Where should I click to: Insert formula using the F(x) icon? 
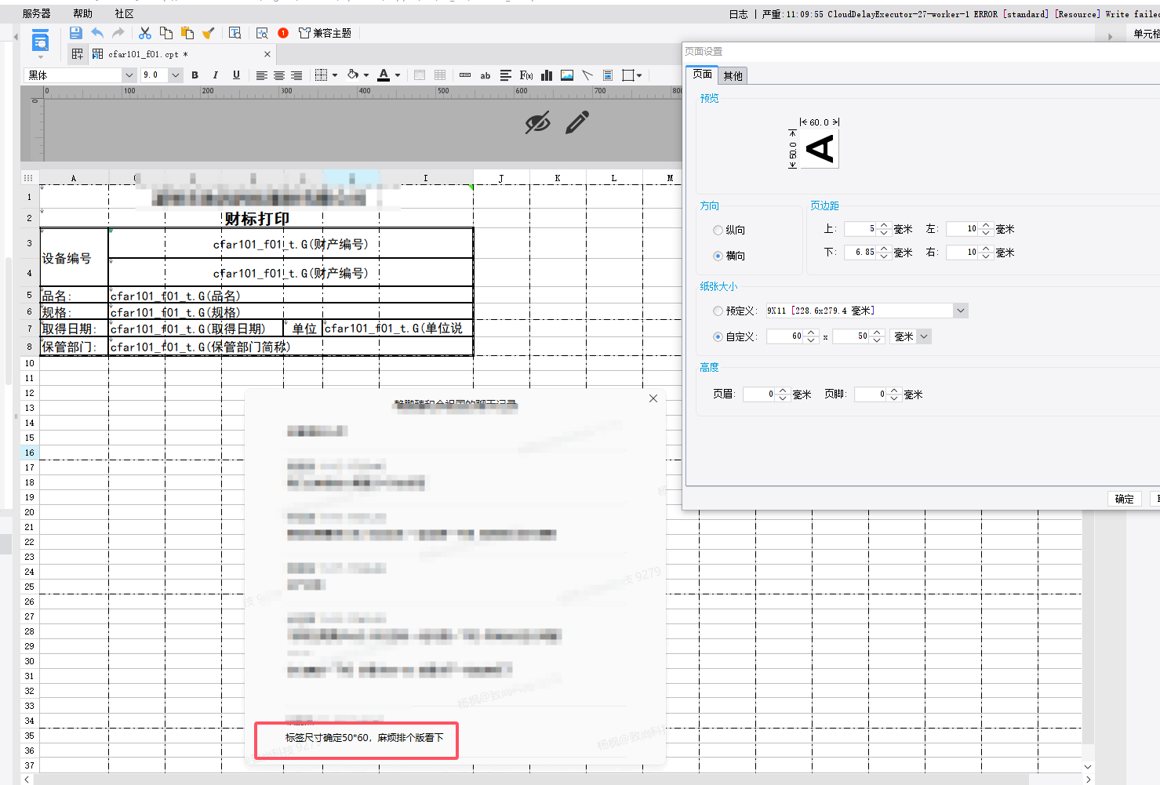coord(526,75)
